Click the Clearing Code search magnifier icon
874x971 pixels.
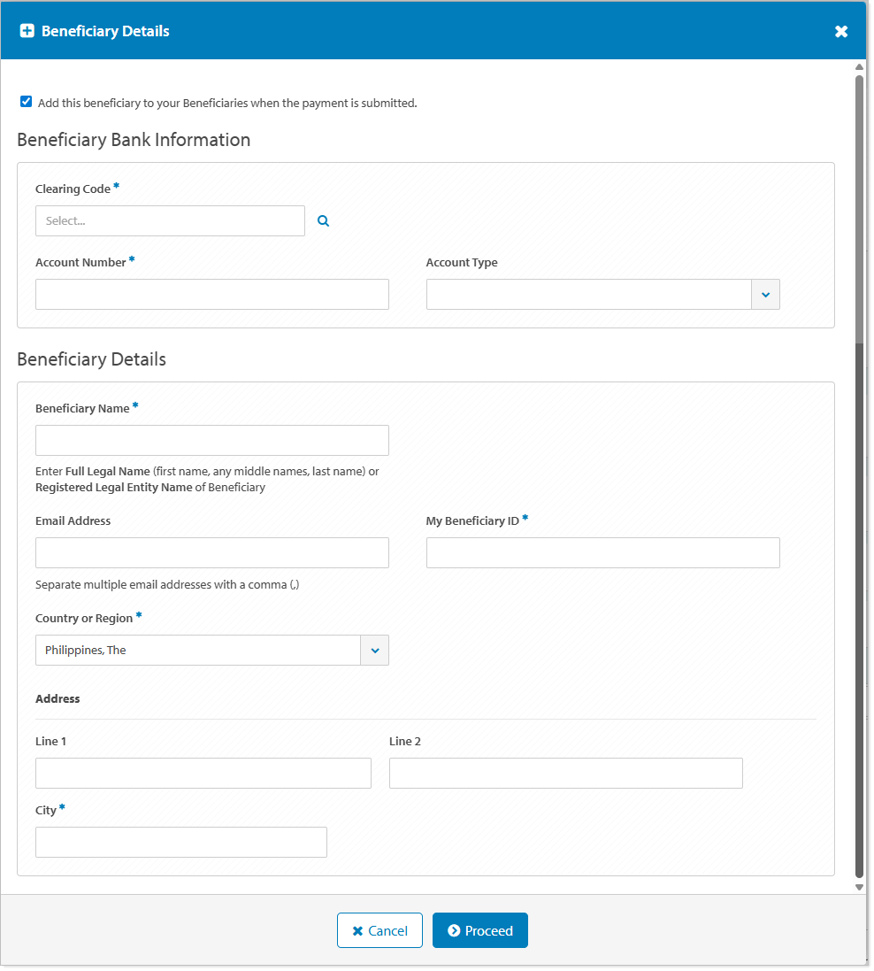pos(323,221)
